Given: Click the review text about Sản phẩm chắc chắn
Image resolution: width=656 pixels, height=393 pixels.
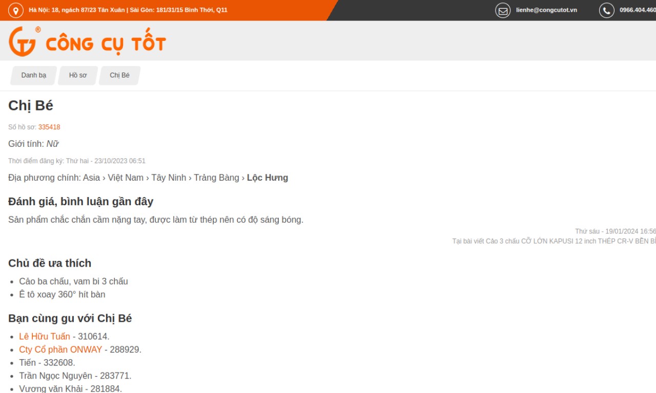Looking at the screenshot, I should coord(156,220).
